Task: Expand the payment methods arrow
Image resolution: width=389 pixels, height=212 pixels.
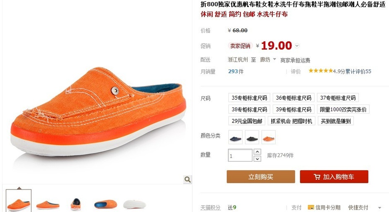Action: [379, 208]
